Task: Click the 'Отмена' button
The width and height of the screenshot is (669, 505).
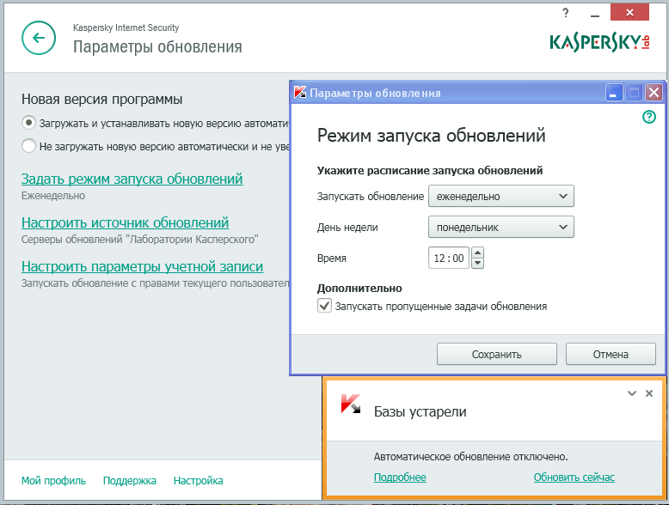Action: (x=611, y=354)
